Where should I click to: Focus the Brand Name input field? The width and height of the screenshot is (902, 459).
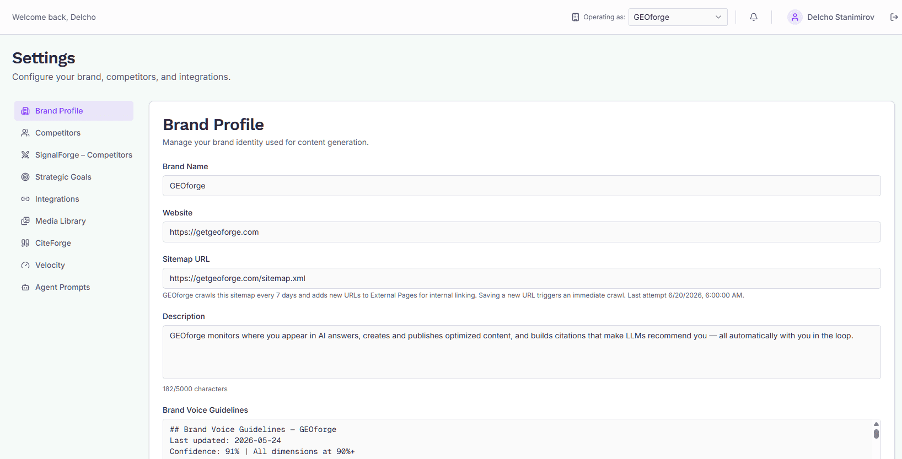coord(522,186)
